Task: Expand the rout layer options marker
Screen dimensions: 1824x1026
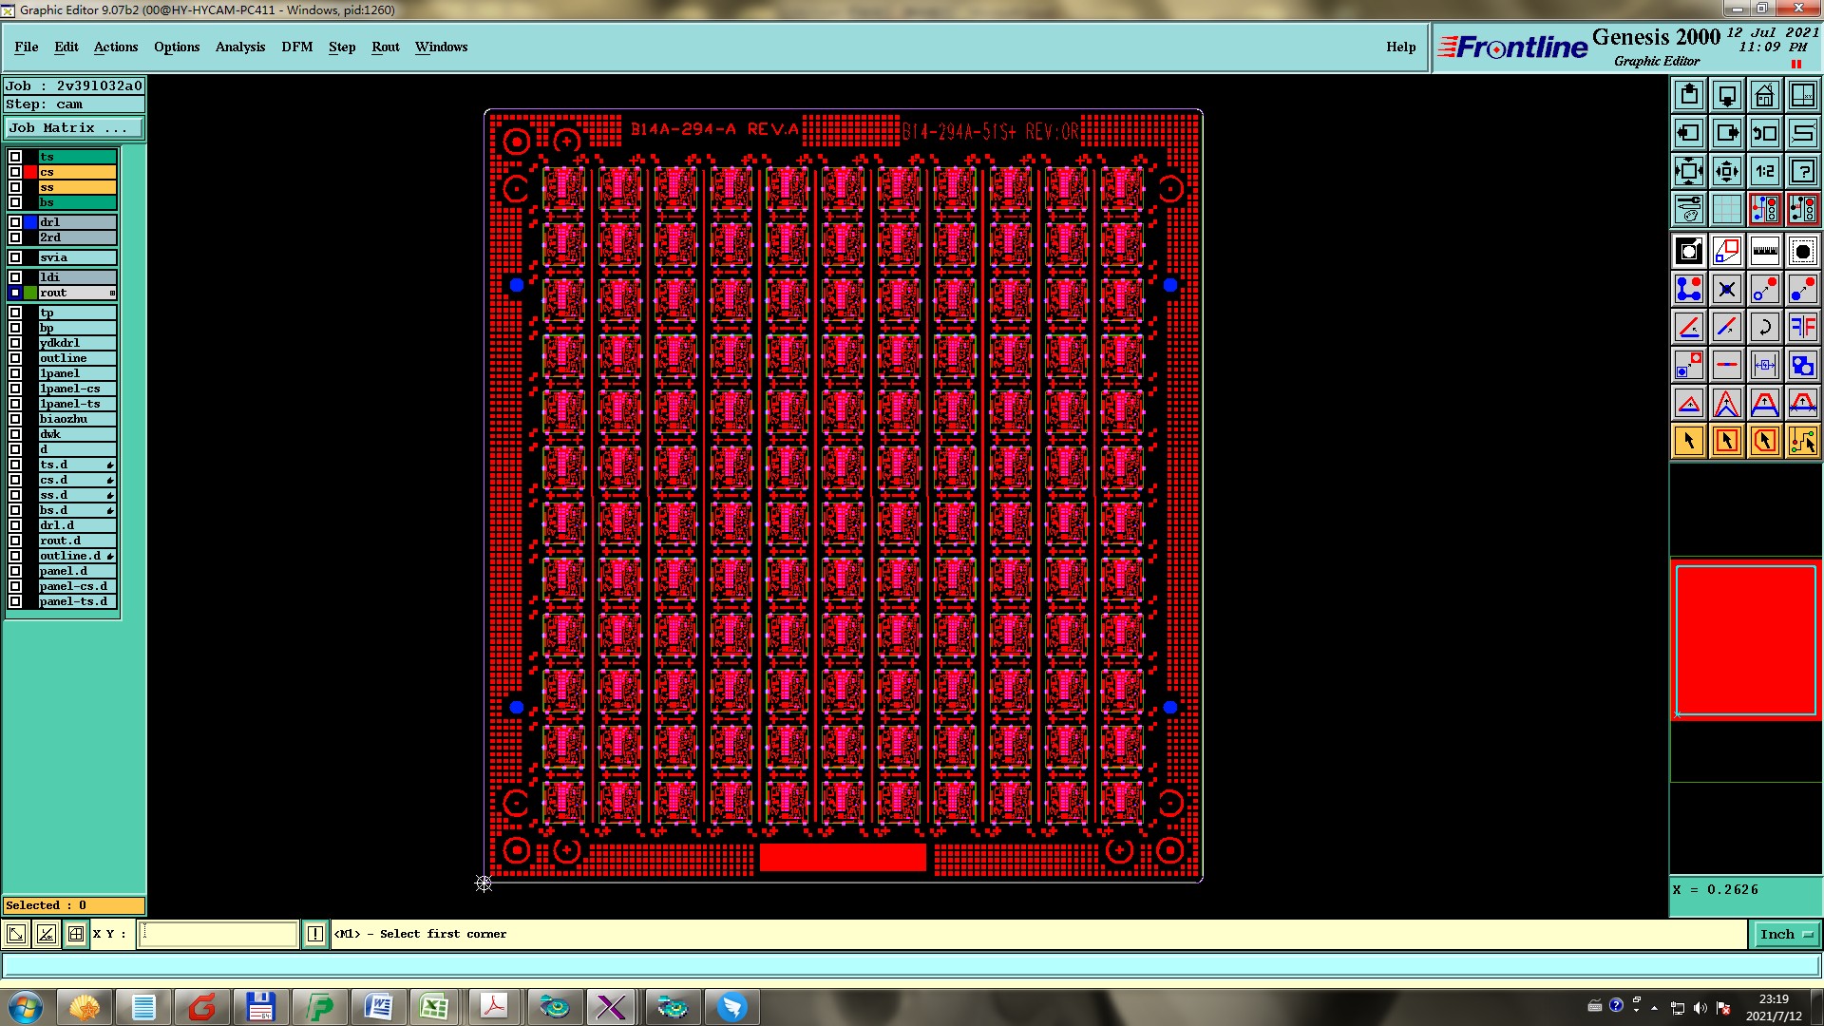Action: point(112,293)
